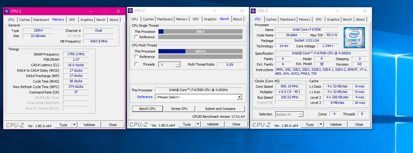Click NB Frequency value 4397.8 MHz

pos(99,41)
